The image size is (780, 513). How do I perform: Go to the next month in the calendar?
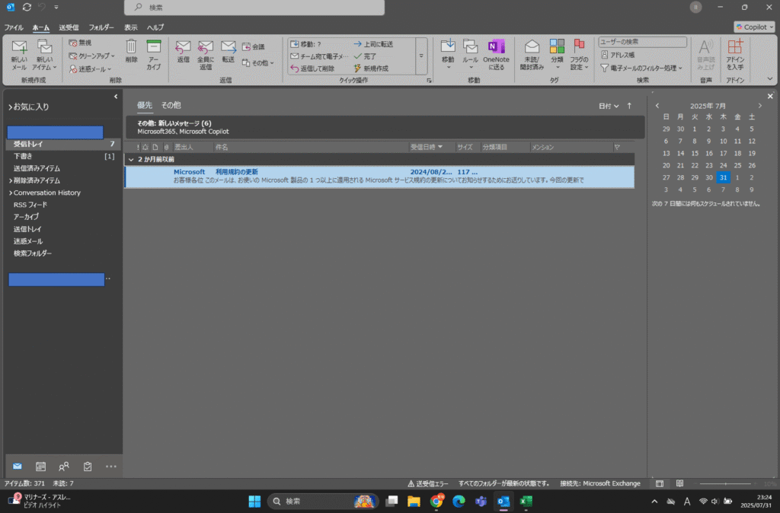[x=759, y=105]
